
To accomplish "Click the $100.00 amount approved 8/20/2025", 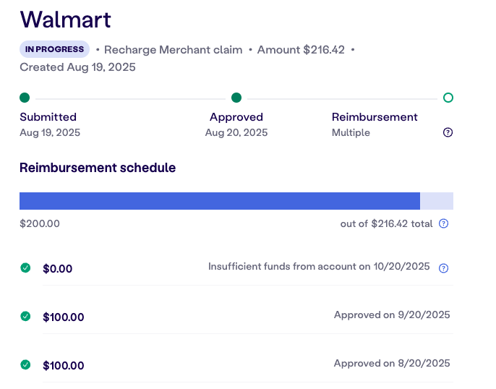I will (64, 366).
